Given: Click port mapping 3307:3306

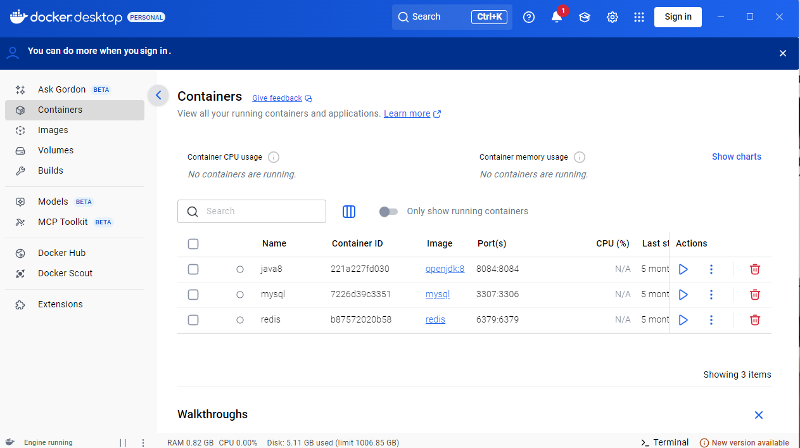Looking at the screenshot, I should (x=497, y=295).
